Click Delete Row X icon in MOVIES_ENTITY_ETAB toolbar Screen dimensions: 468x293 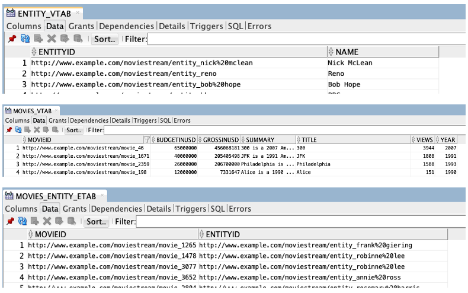(51, 221)
